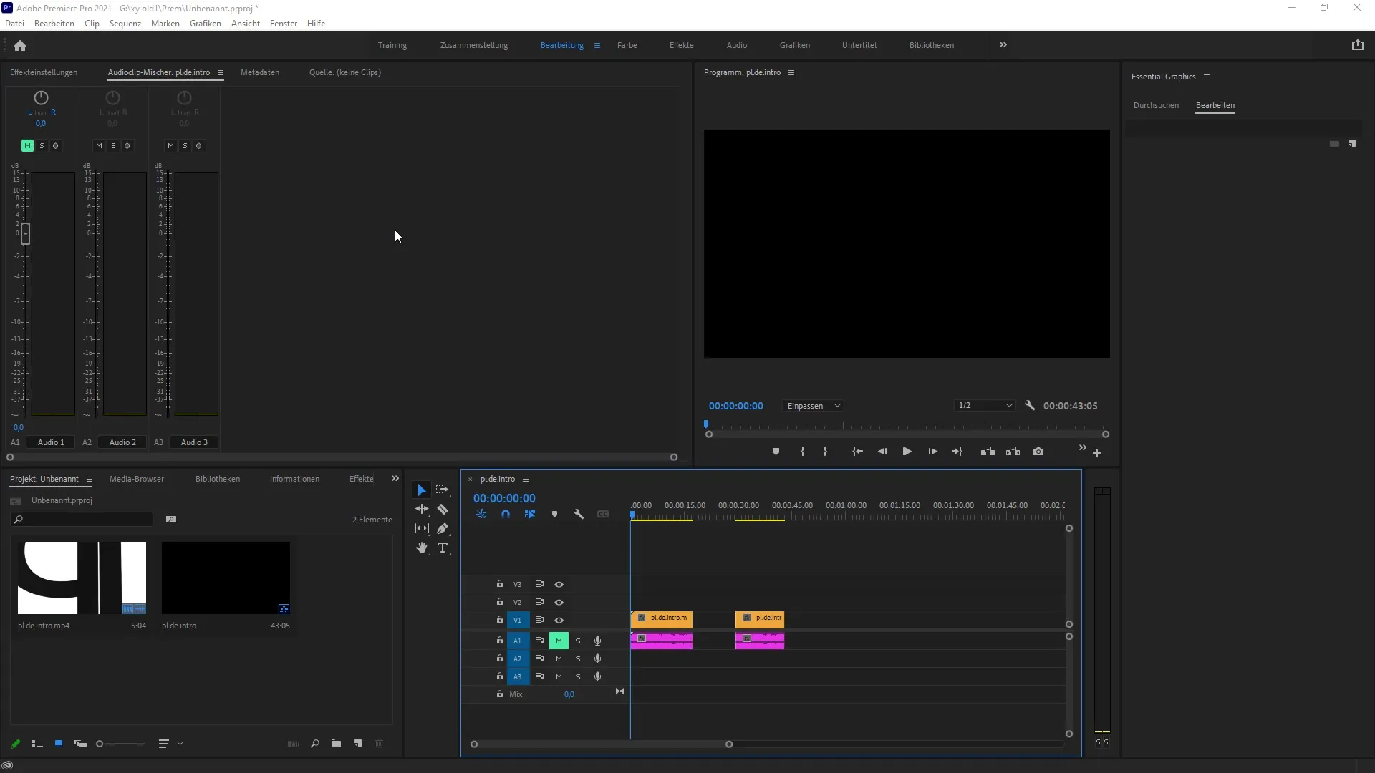This screenshot has height=773, width=1375.
Task: Toggle V1 track visibility eye
Action: click(x=559, y=621)
